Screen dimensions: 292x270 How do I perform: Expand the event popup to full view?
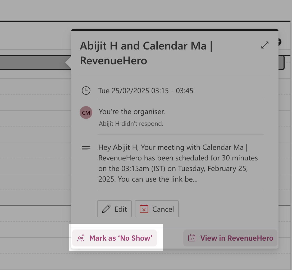click(x=265, y=45)
